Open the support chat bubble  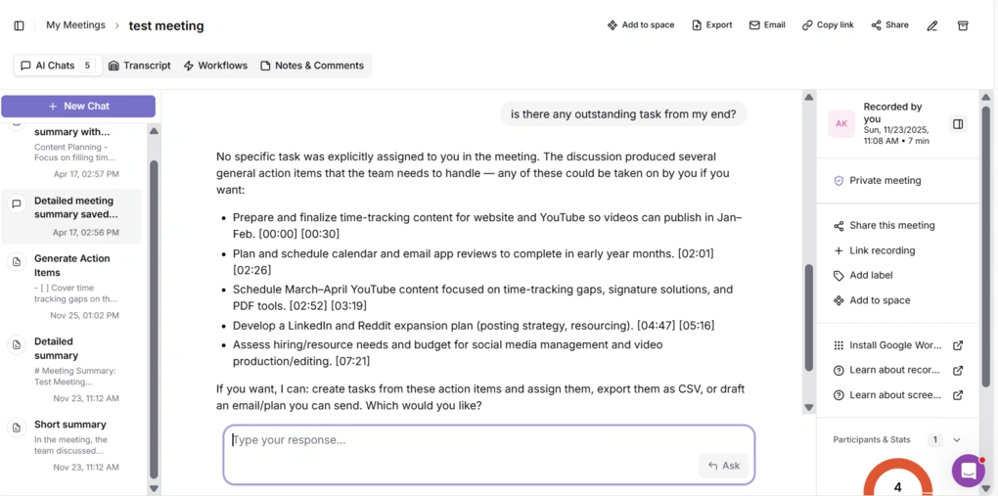pyautogui.click(x=968, y=471)
